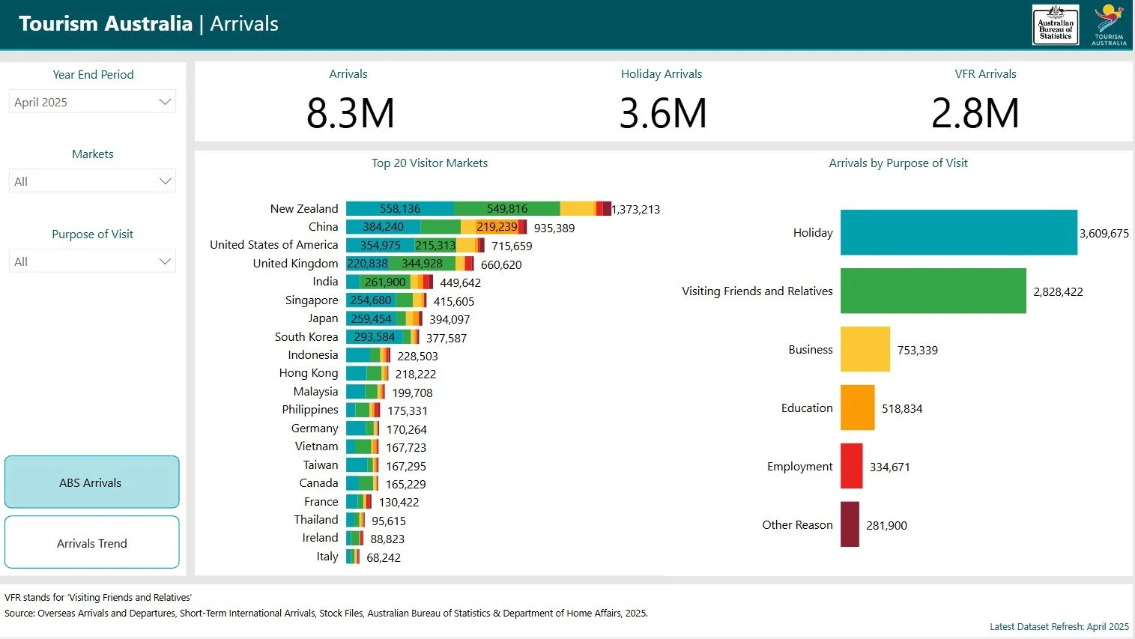Click the Visiting Friends and Relatives green bar
The width and height of the screenshot is (1135, 639).
click(x=933, y=291)
